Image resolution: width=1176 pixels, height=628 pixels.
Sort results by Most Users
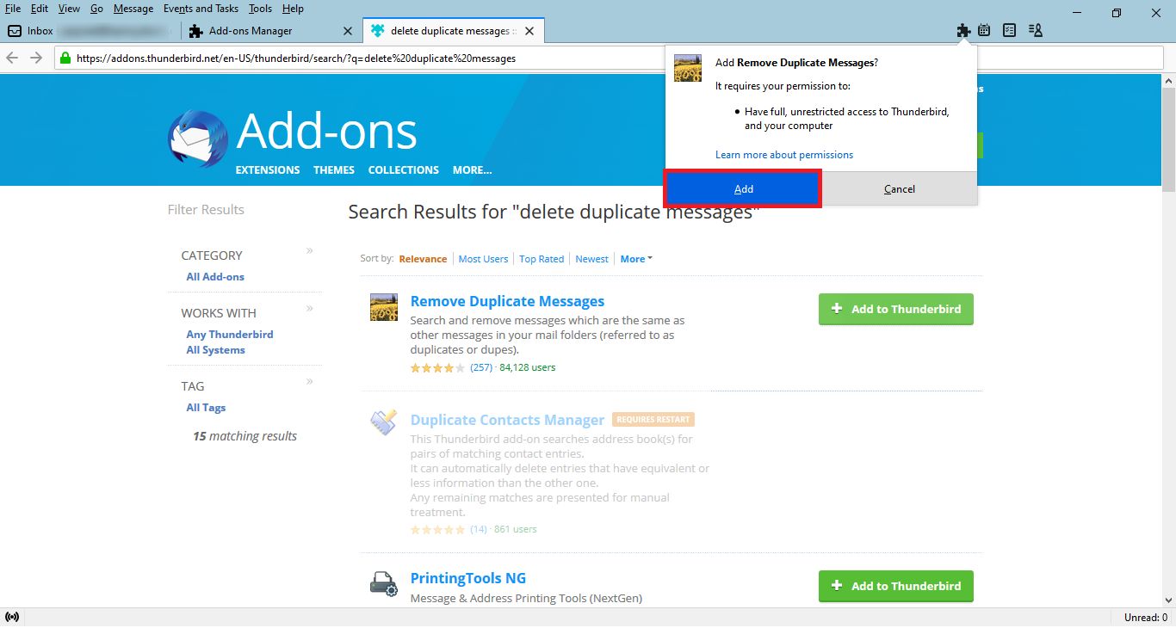483,259
